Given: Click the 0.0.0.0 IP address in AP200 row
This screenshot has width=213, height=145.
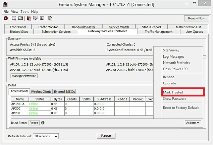Looking at the screenshot, I should click(x=104, y=113).
